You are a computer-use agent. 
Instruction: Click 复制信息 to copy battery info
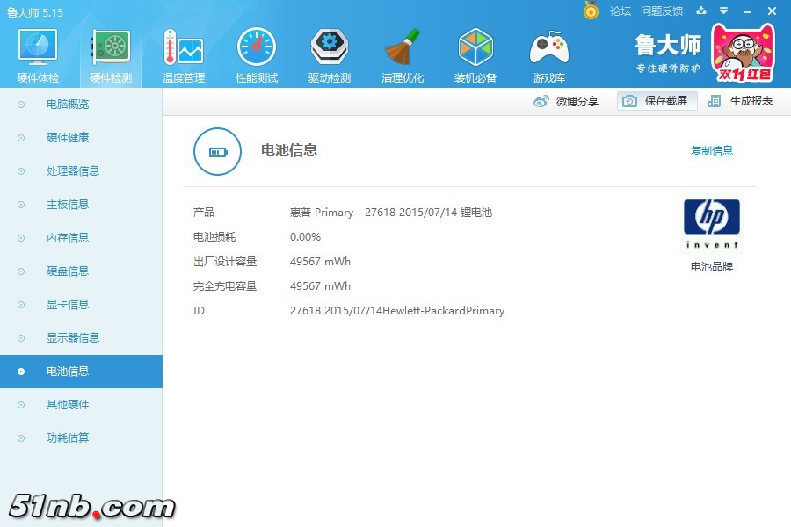click(711, 151)
